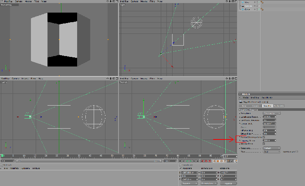Open the File menu in the Materials panel
The width and height of the screenshot is (305, 186).
pyautogui.click(x=6, y=168)
